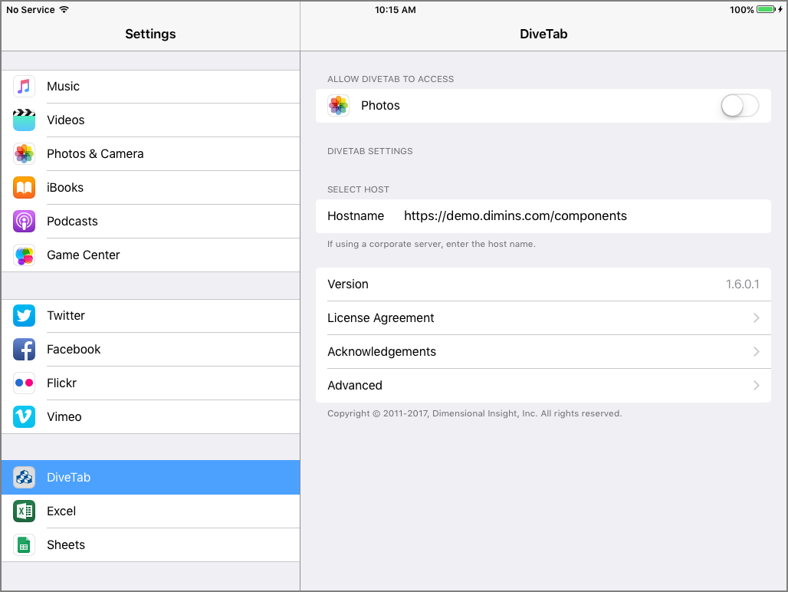Tap the Wi-Fi status icon
The height and width of the screenshot is (592, 788).
pos(64,9)
